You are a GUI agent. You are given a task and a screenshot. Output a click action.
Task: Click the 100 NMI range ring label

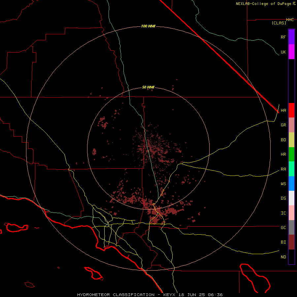pyautogui.click(x=148, y=26)
